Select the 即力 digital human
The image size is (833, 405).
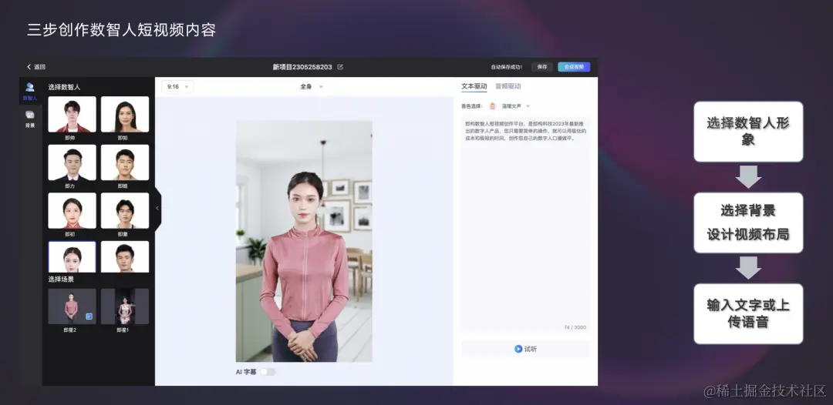(x=72, y=162)
